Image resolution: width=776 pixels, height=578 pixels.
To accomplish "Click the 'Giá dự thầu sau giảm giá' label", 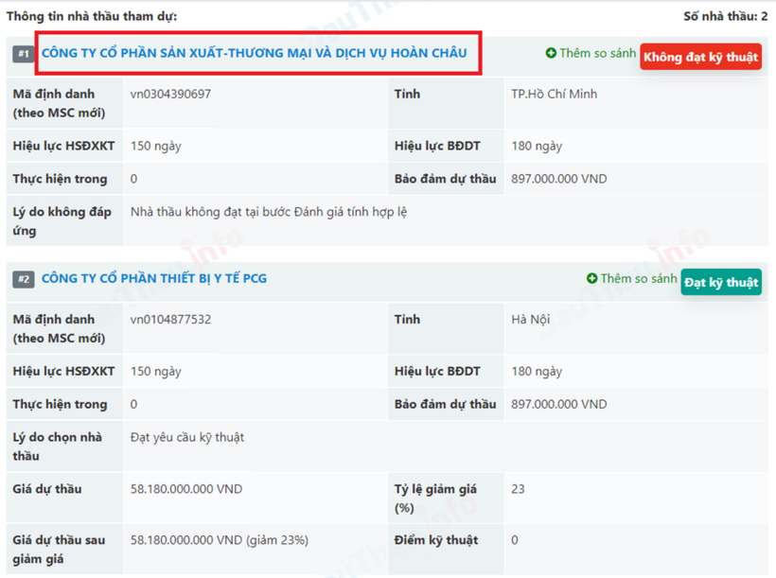I will [59, 550].
